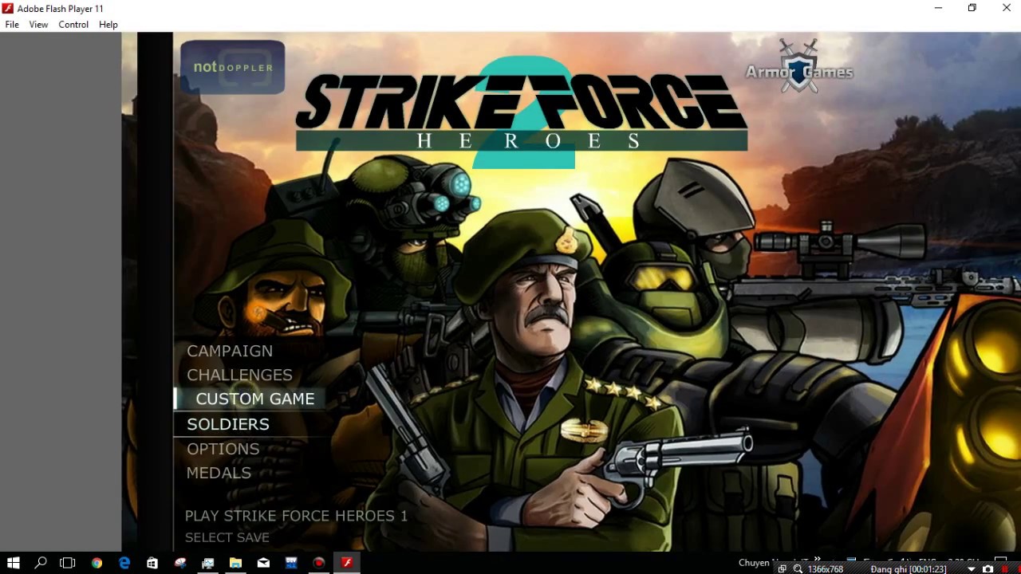Minimize the Flash Player window
This screenshot has width=1021, height=574.
coord(938,8)
